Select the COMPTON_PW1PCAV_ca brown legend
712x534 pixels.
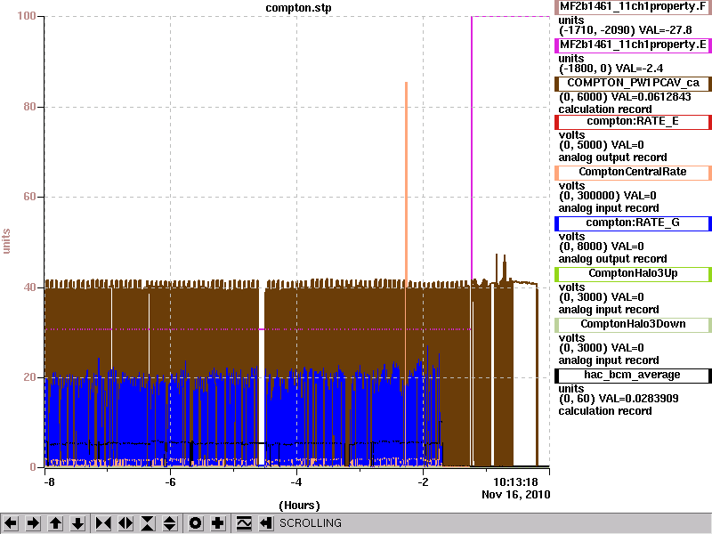(x=633, y=83)
